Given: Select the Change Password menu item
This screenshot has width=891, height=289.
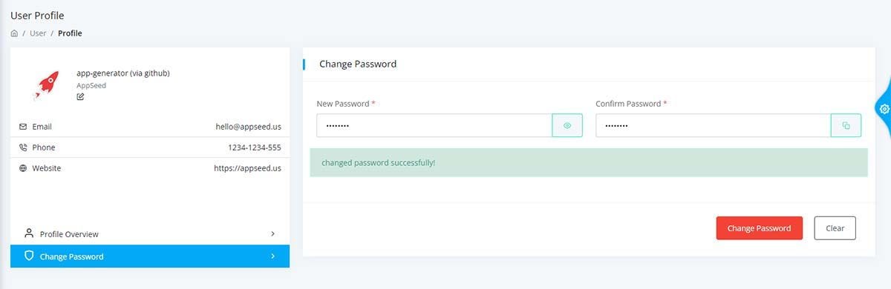Looking at the screenshot, I should 150,256.
